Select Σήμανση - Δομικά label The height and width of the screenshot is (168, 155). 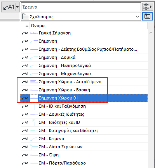tap(84, 57)
